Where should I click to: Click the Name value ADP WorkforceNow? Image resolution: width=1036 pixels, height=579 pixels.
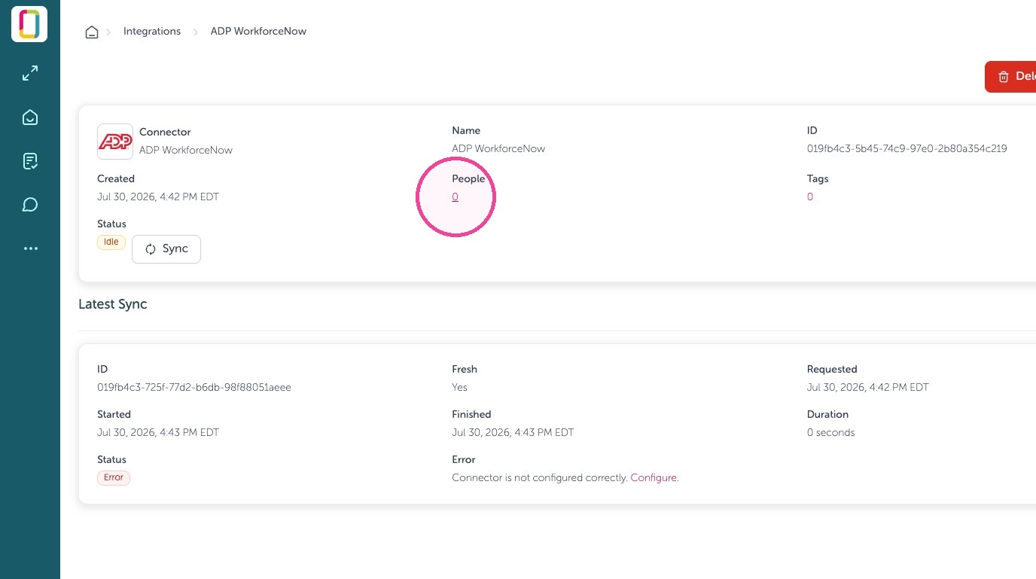click(x=498, y=149)
